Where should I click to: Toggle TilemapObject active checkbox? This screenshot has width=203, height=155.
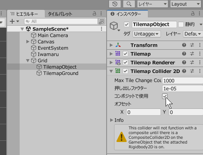[x=127, y=24]
